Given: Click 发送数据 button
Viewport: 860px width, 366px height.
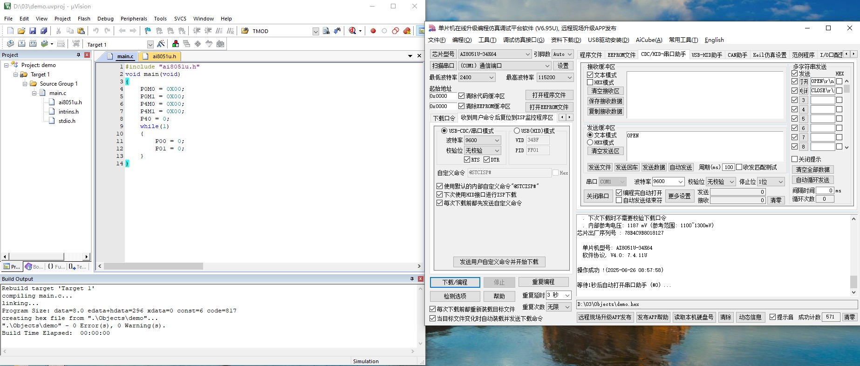Looking at the screenshot, I should [654, 167].
